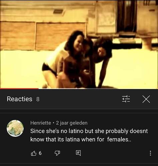
Task: Select the Reacties header title
Action: [19, 99]
